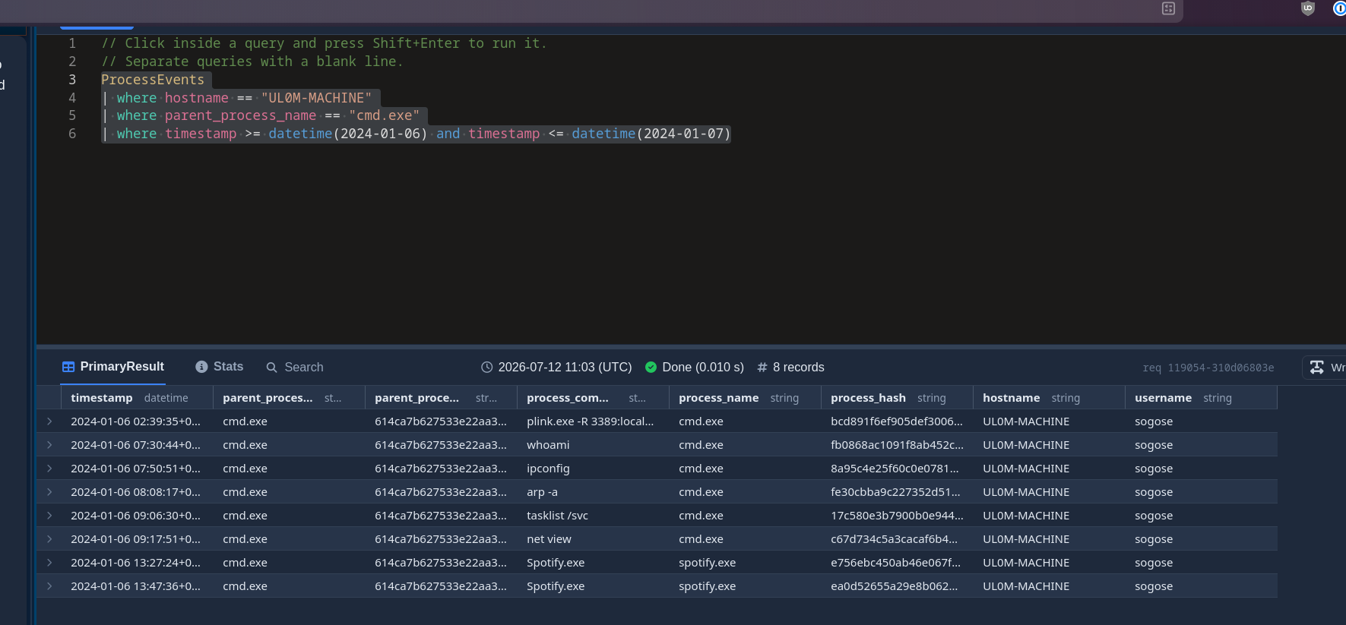This screenshot has width=1346, height=625.
Task: Expand the 08:08:17 arp -a result row
Action: (x=49, y=492)
